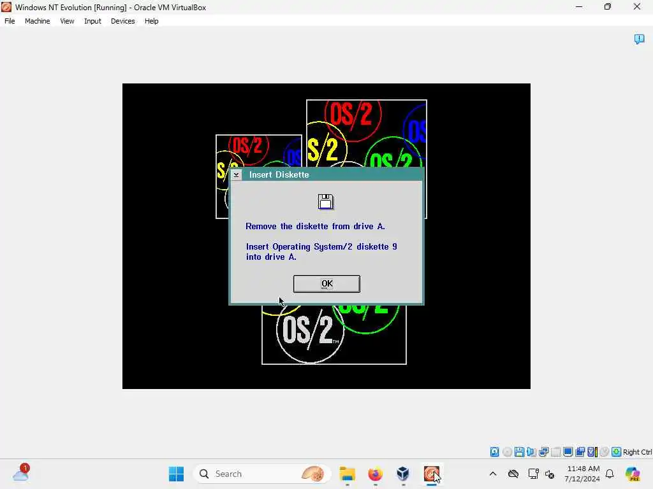The height and width of the screenshot is (489, 653).
Task: Open File Explorer from the taskbar
Action: pos(347,474)
